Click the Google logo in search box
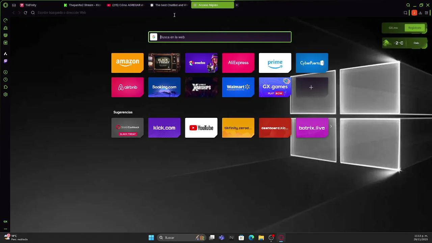This screenshot has width=432, height=243. point(154,37)
